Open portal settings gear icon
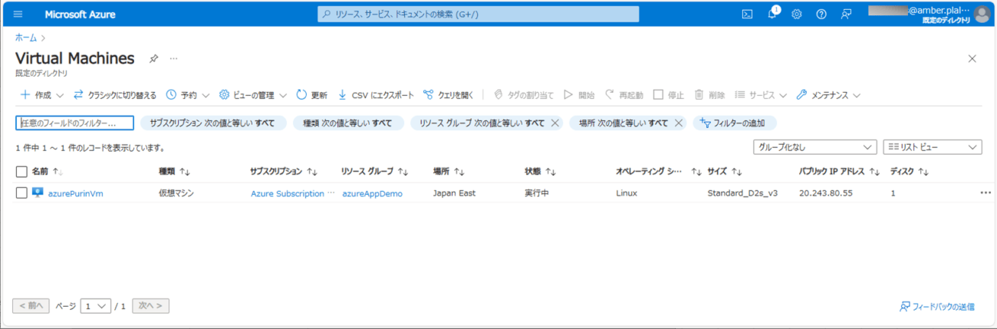 tap(797, 14)
